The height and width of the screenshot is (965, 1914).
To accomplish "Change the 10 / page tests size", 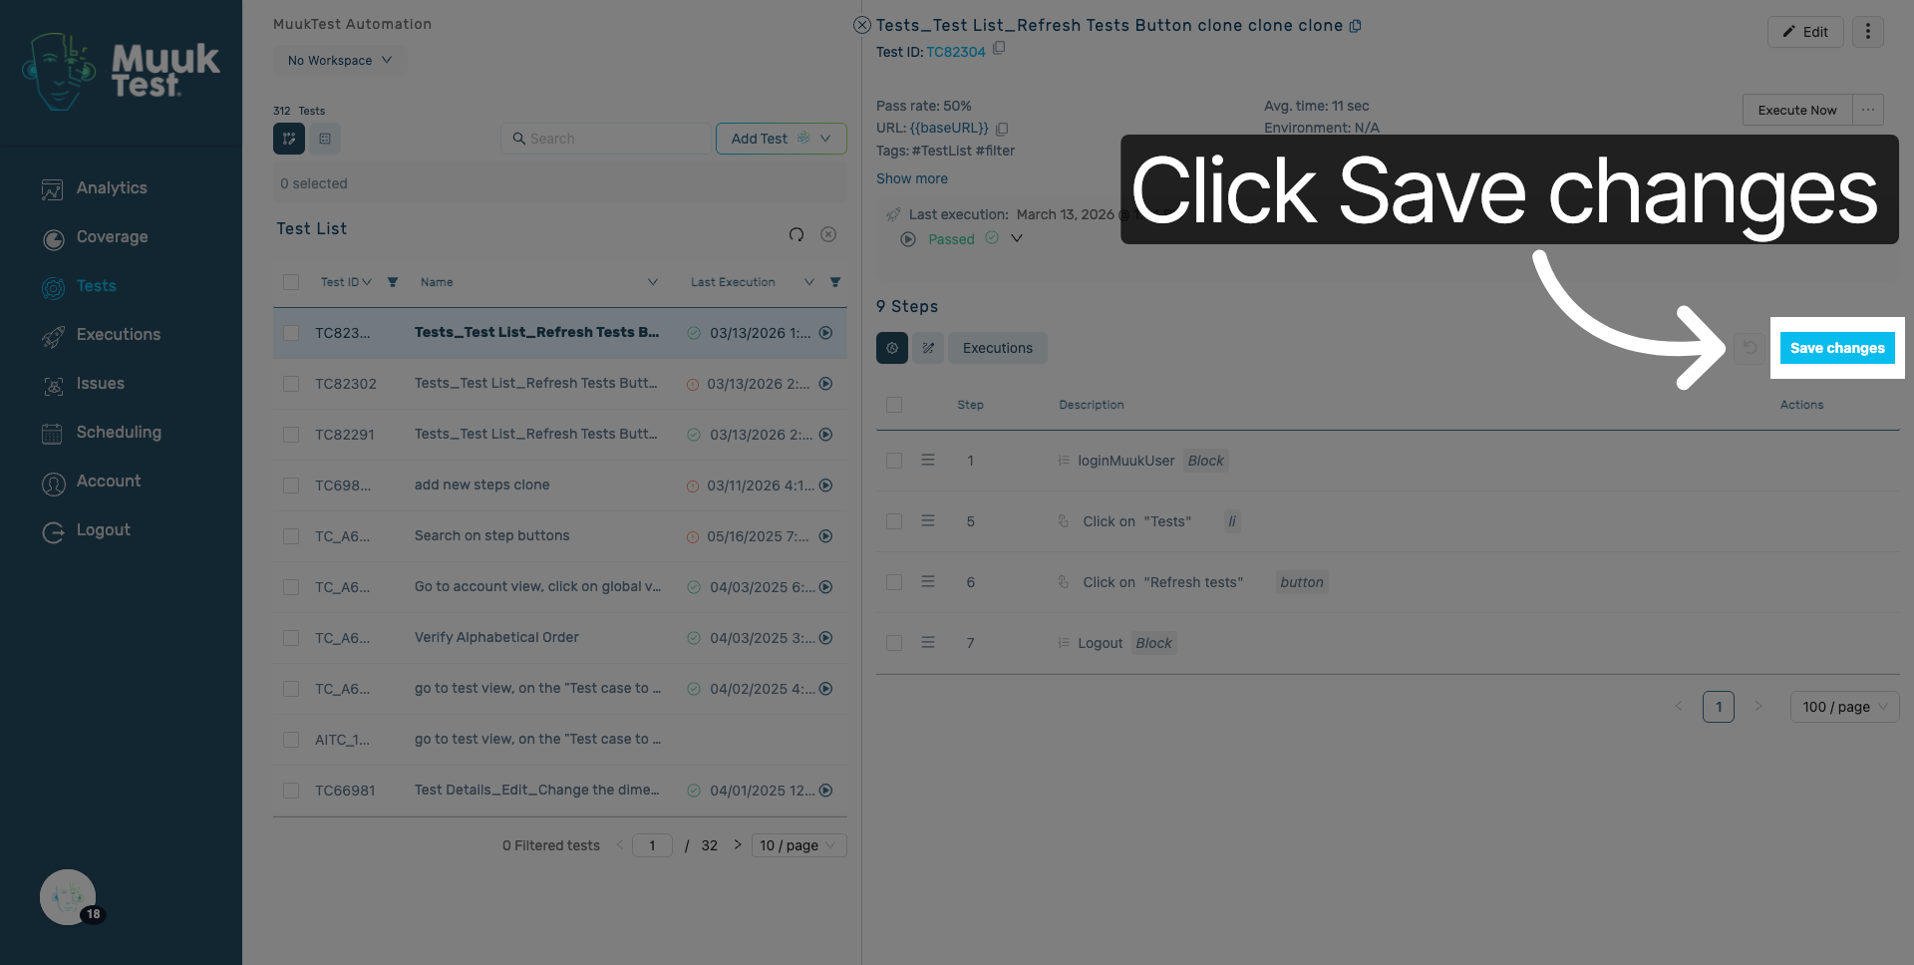I will pyautogui.click(x=799, y=845).
